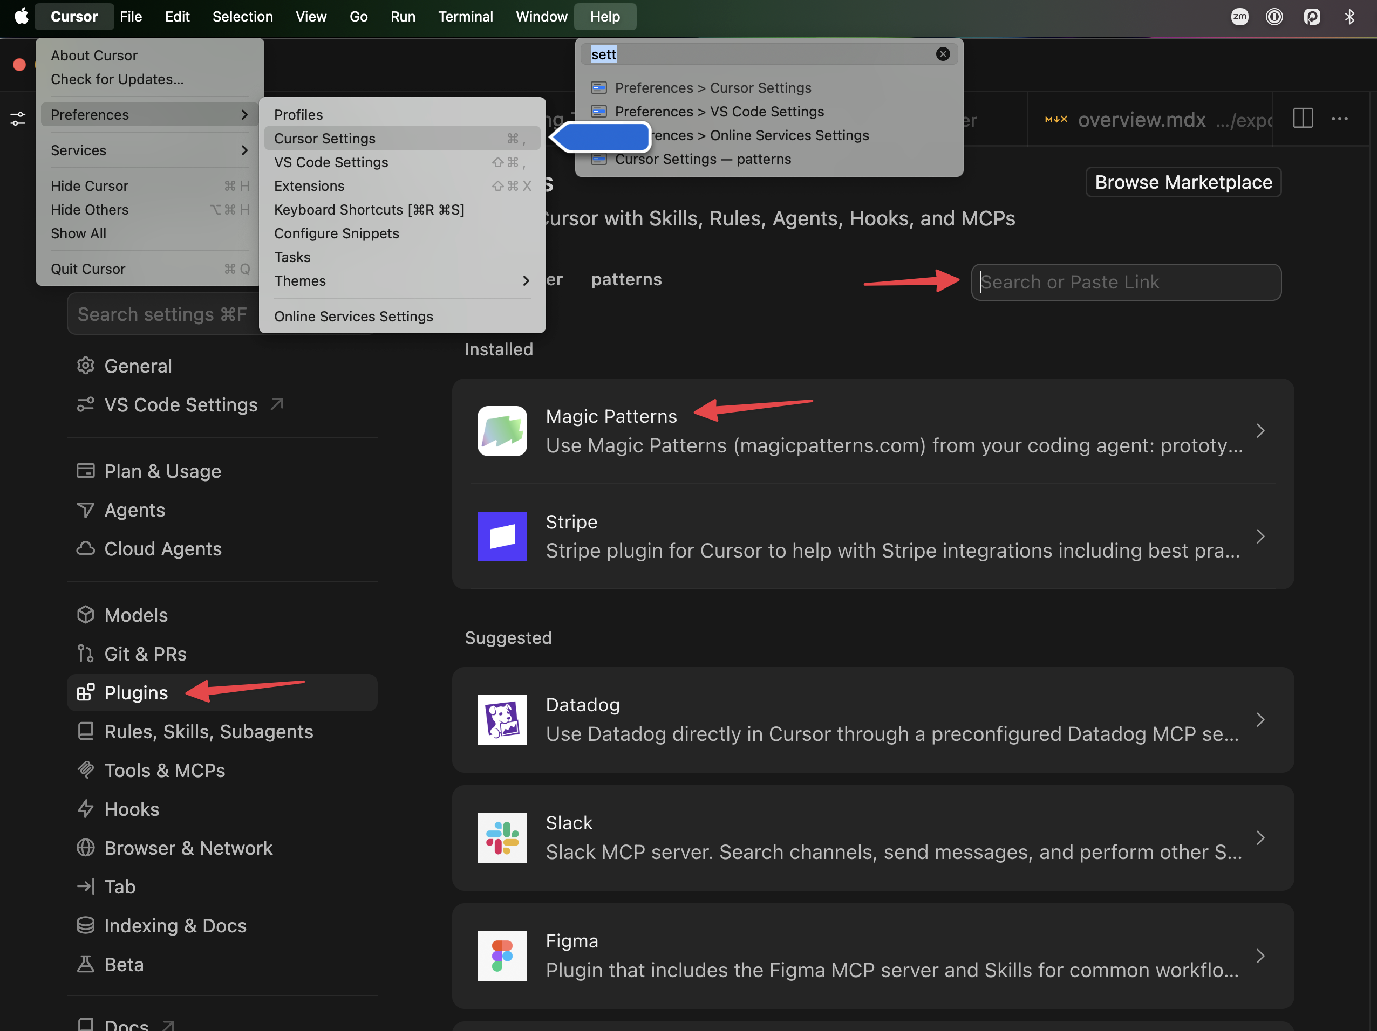Click the Figma plugin icon
Image resolution: width=1377 pixels, height=1031 pixels.
[x=502, y=956]
